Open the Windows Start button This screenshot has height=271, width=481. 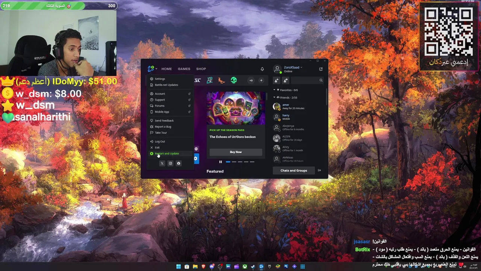(178, 266)
